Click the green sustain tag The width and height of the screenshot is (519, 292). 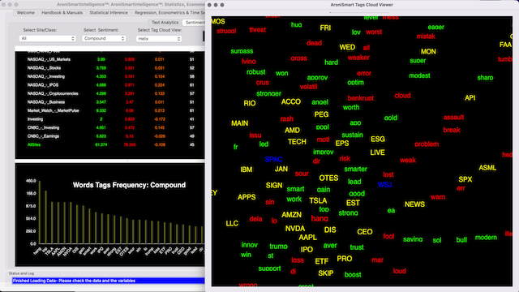352,135
